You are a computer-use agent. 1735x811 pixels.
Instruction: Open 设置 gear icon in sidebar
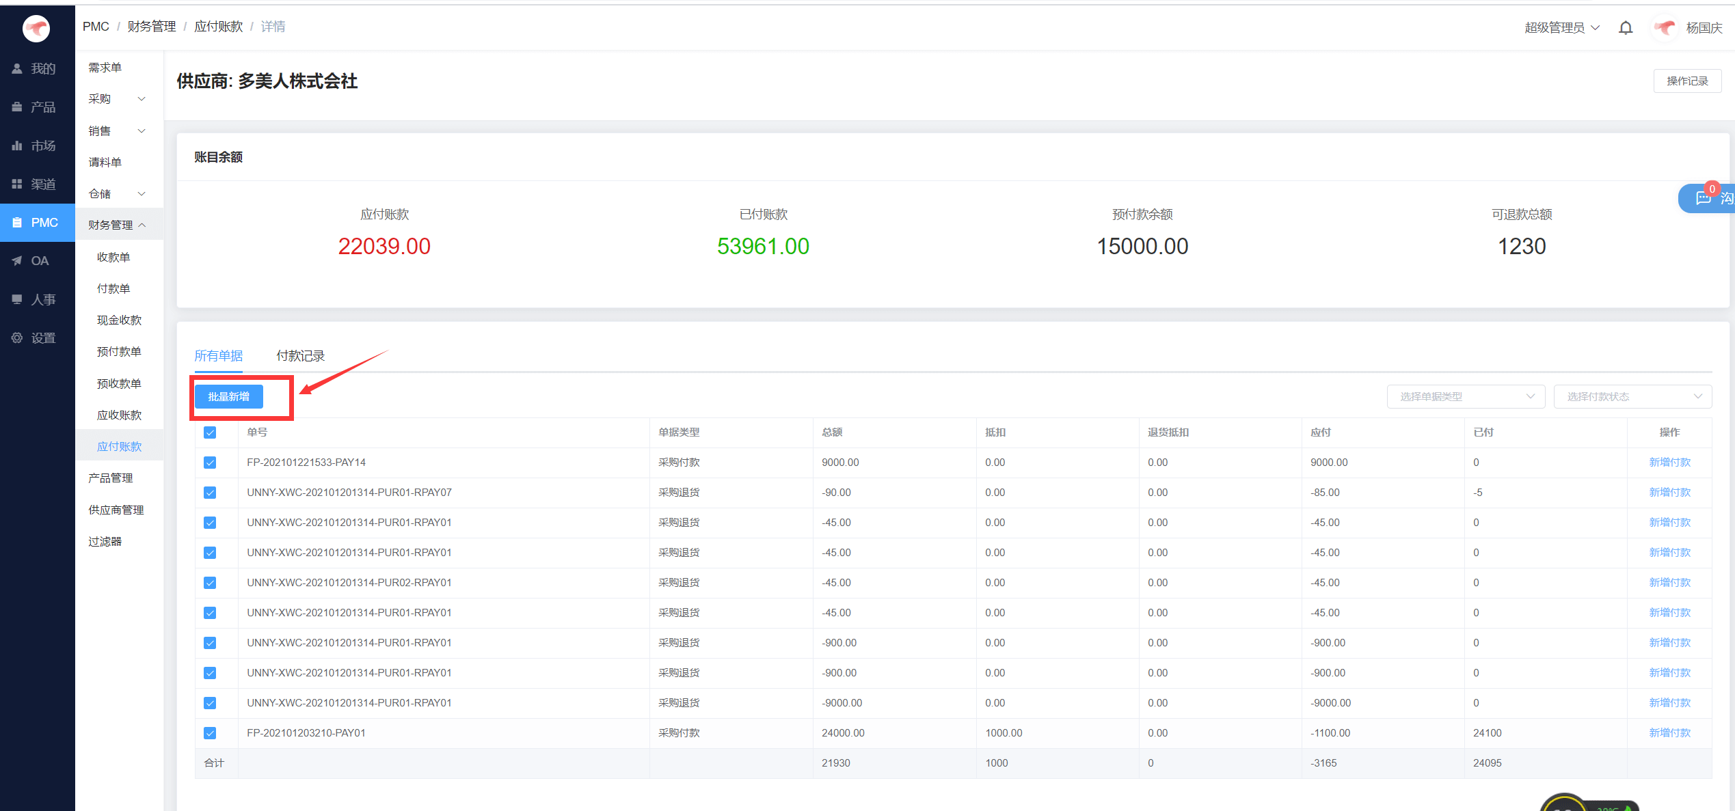[17, 338]
